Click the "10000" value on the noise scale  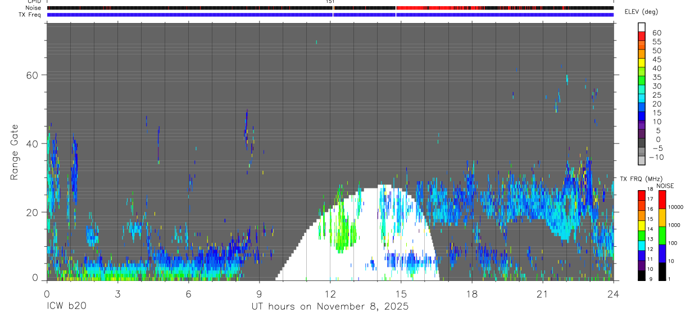(x=676, y=207)
